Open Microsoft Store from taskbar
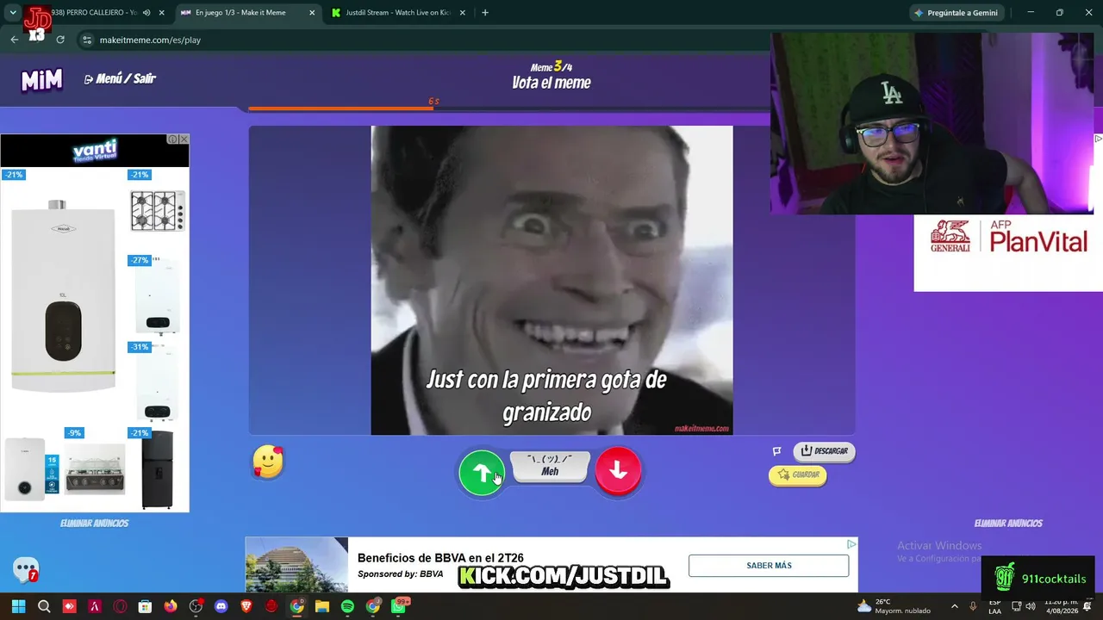 point(145,606)
